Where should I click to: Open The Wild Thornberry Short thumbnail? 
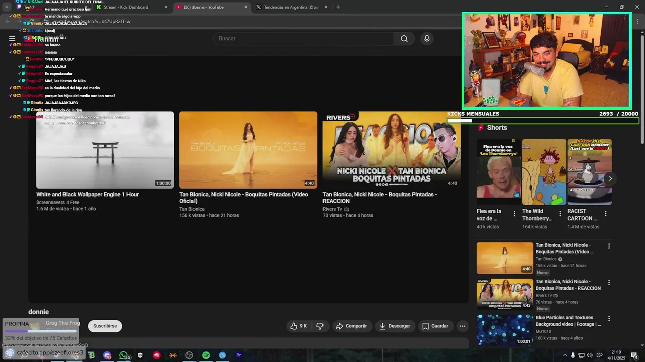point(544,171)
